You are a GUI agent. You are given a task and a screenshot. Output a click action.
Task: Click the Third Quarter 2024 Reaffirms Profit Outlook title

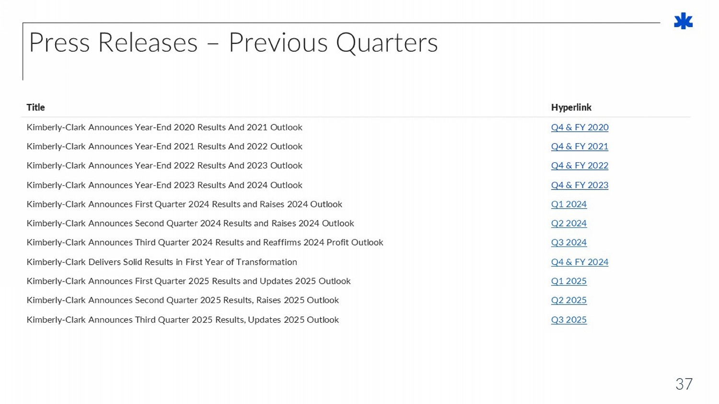coord(205,243)
